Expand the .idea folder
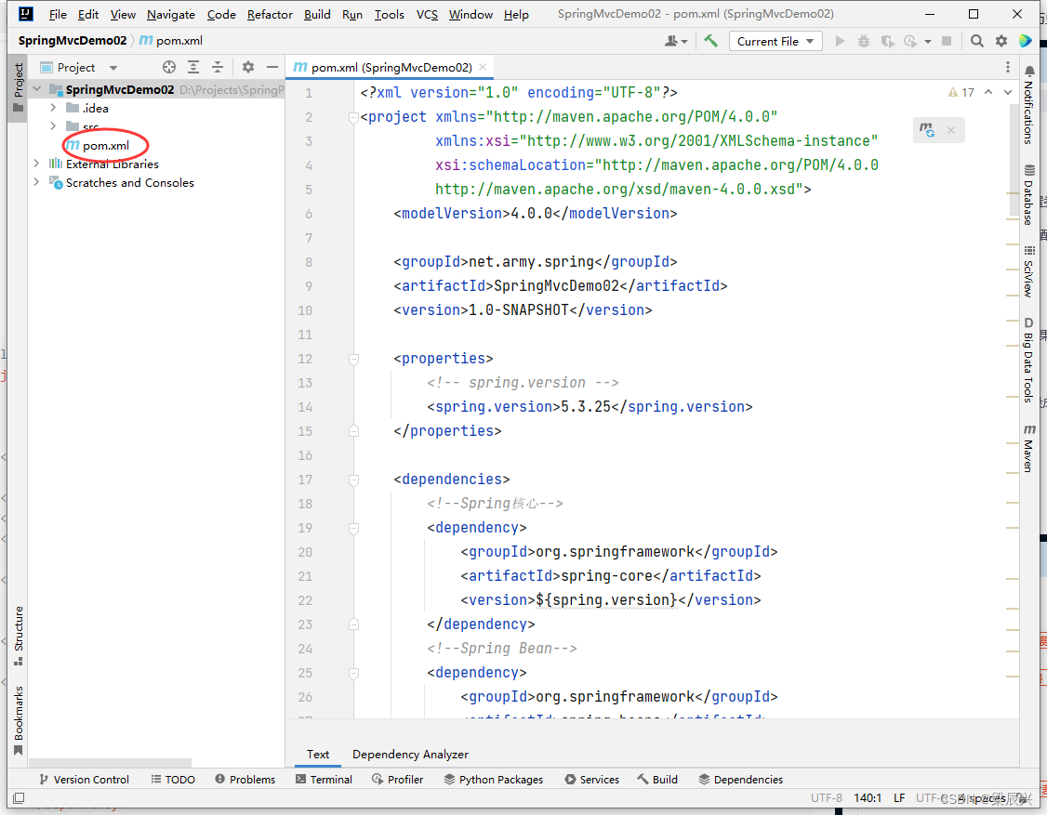 coord(53,108)
